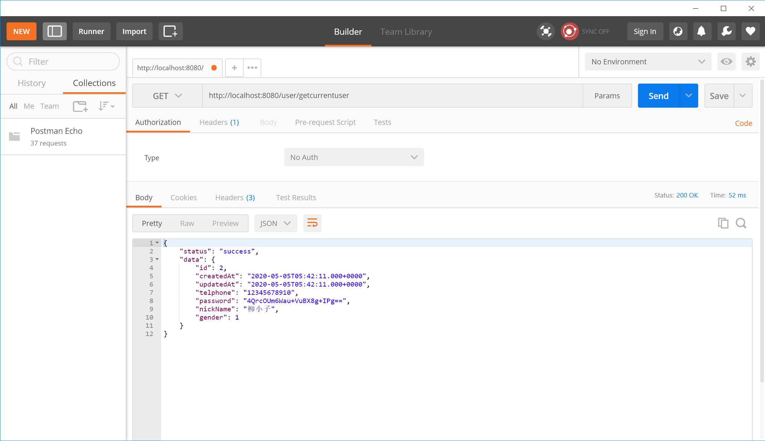The height and width of the screenshot is (441, 765).
Task: Open the request Headers (1) tab
Action: tap(219, 122)
